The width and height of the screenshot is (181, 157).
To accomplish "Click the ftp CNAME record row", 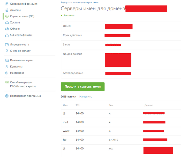I will pos(103,140).
